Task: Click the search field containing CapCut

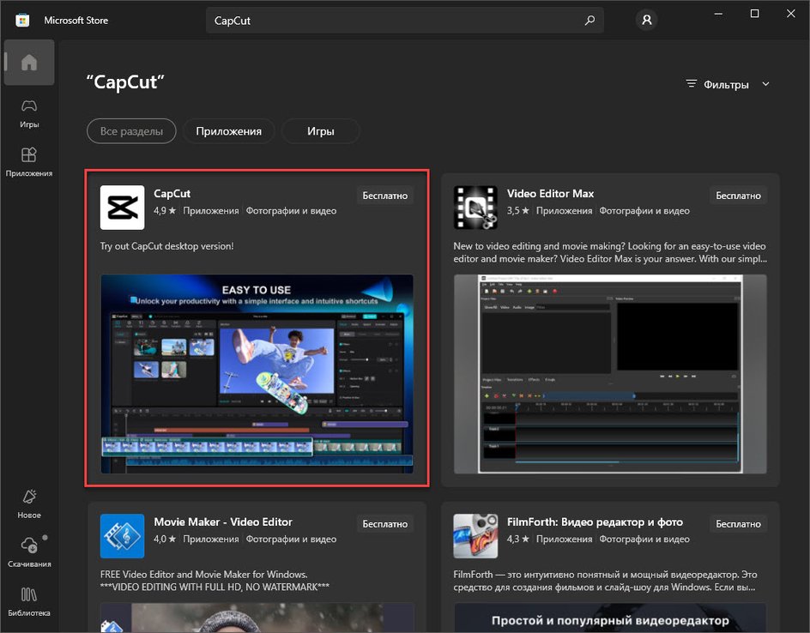Action: (x=404, y=21)
